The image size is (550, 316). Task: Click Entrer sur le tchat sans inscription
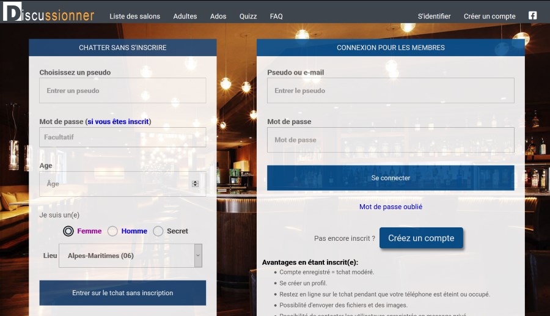pos(123,293)
